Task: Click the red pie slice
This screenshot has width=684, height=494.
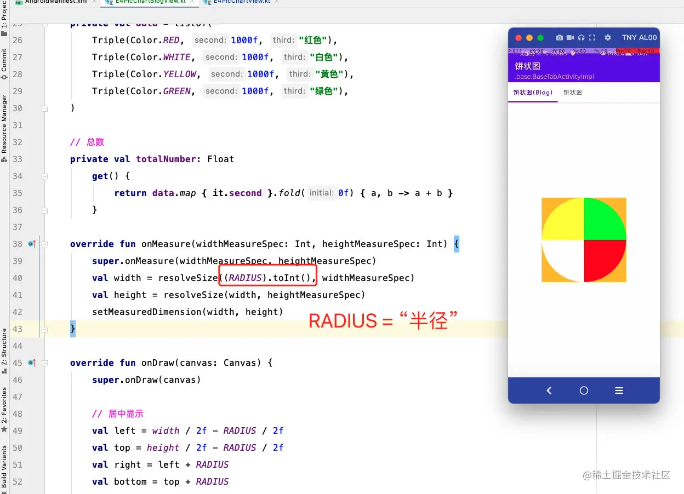Action: coord(601,258)
